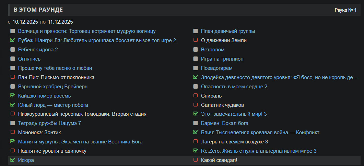Click Блич: Тысячелетняя кровавая война link
364x166 pixels.
pos(260,132)
